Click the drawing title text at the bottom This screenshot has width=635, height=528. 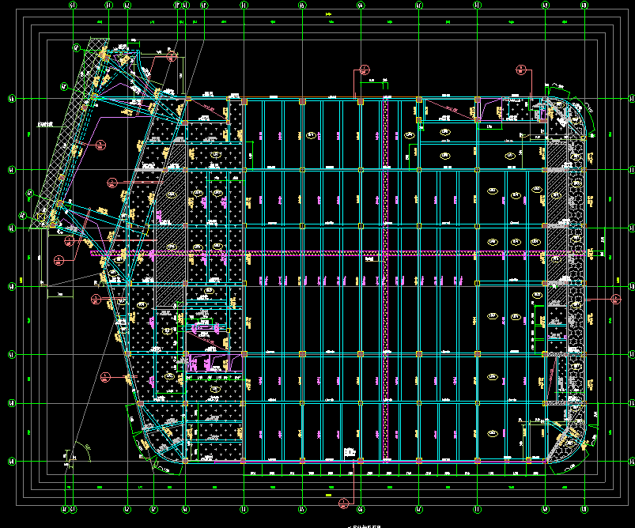coord(365,526)
